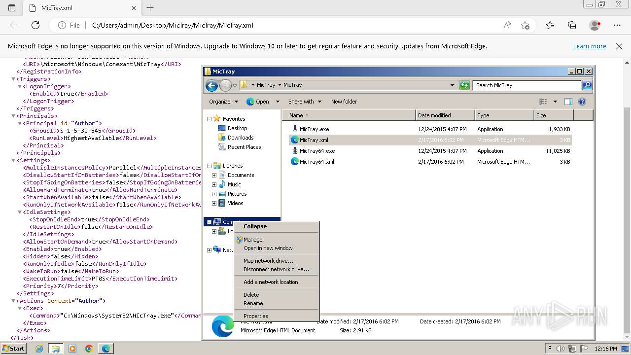Collapse the LogonTrigger XML node
The width and height of the screenshot is (631, 355).
point(20,86)
